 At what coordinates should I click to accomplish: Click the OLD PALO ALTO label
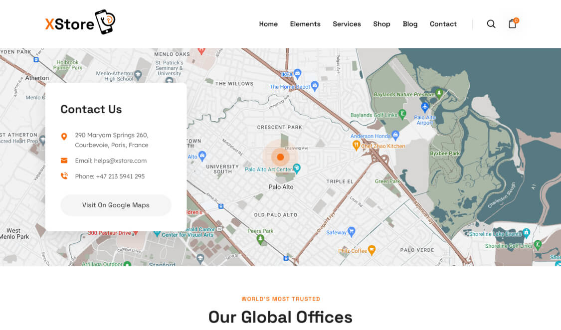pos(275,215)
